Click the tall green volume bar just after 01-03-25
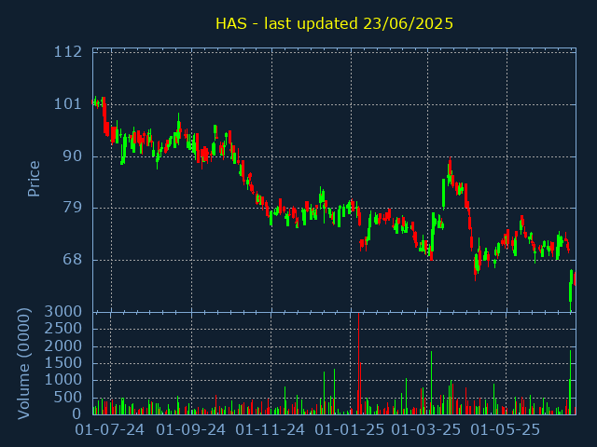597x447 pixels. click(x=431, y=383)
